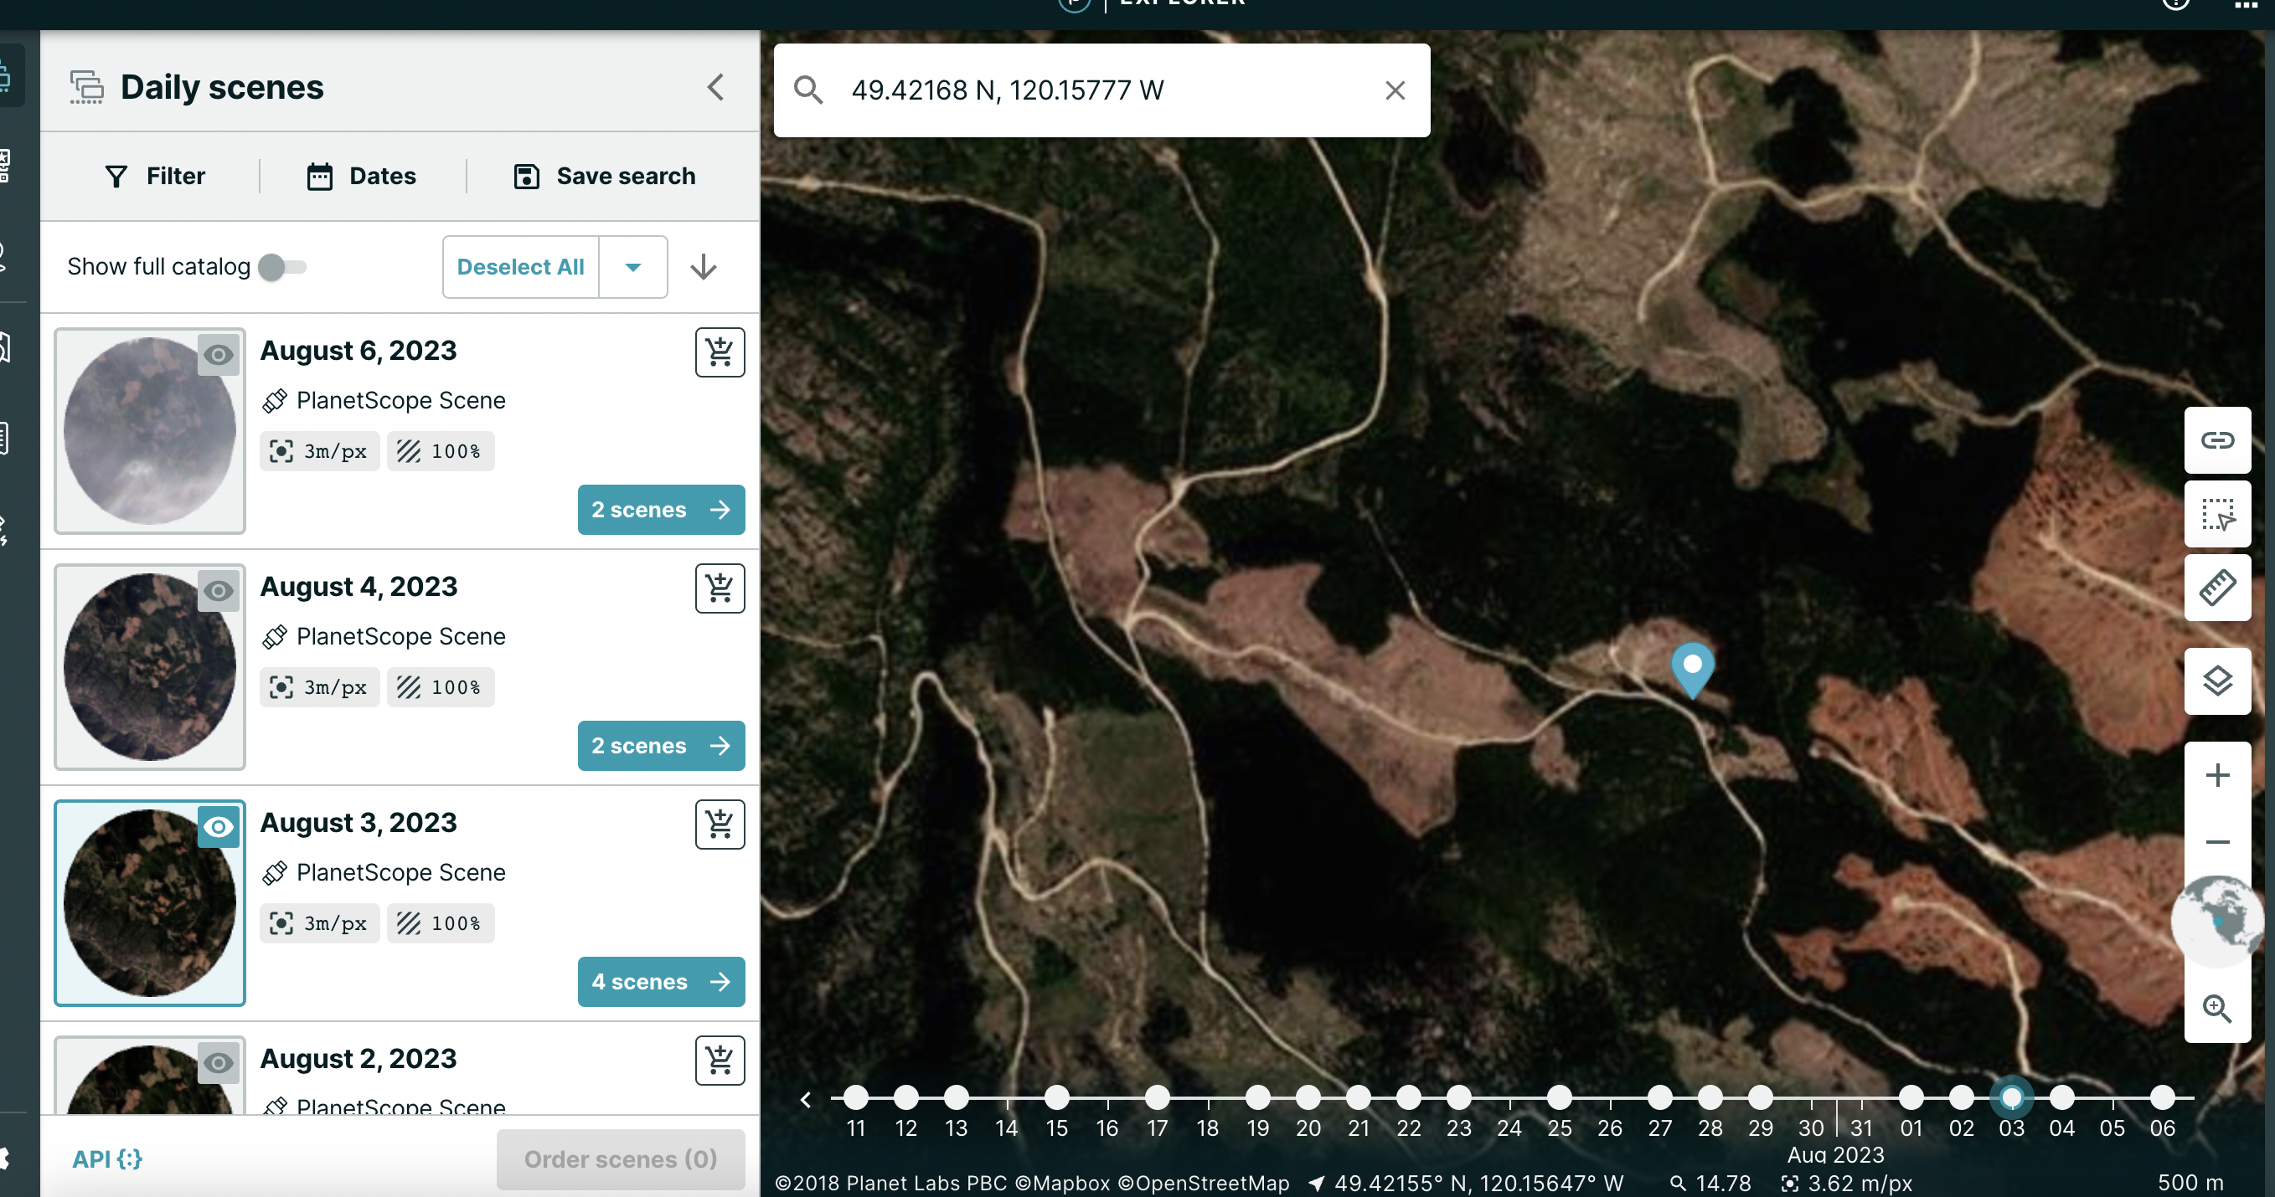Screen dimensions: 2275x1197
Task: Open the Dates picker
Action: pyautogui.click(x=361, y=176)
